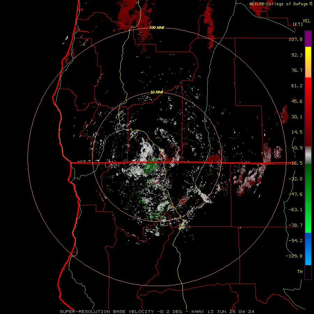This screenshot has height=314, width=314.
Task: Click the 30.1 velocity scale value
Action: 297,117
